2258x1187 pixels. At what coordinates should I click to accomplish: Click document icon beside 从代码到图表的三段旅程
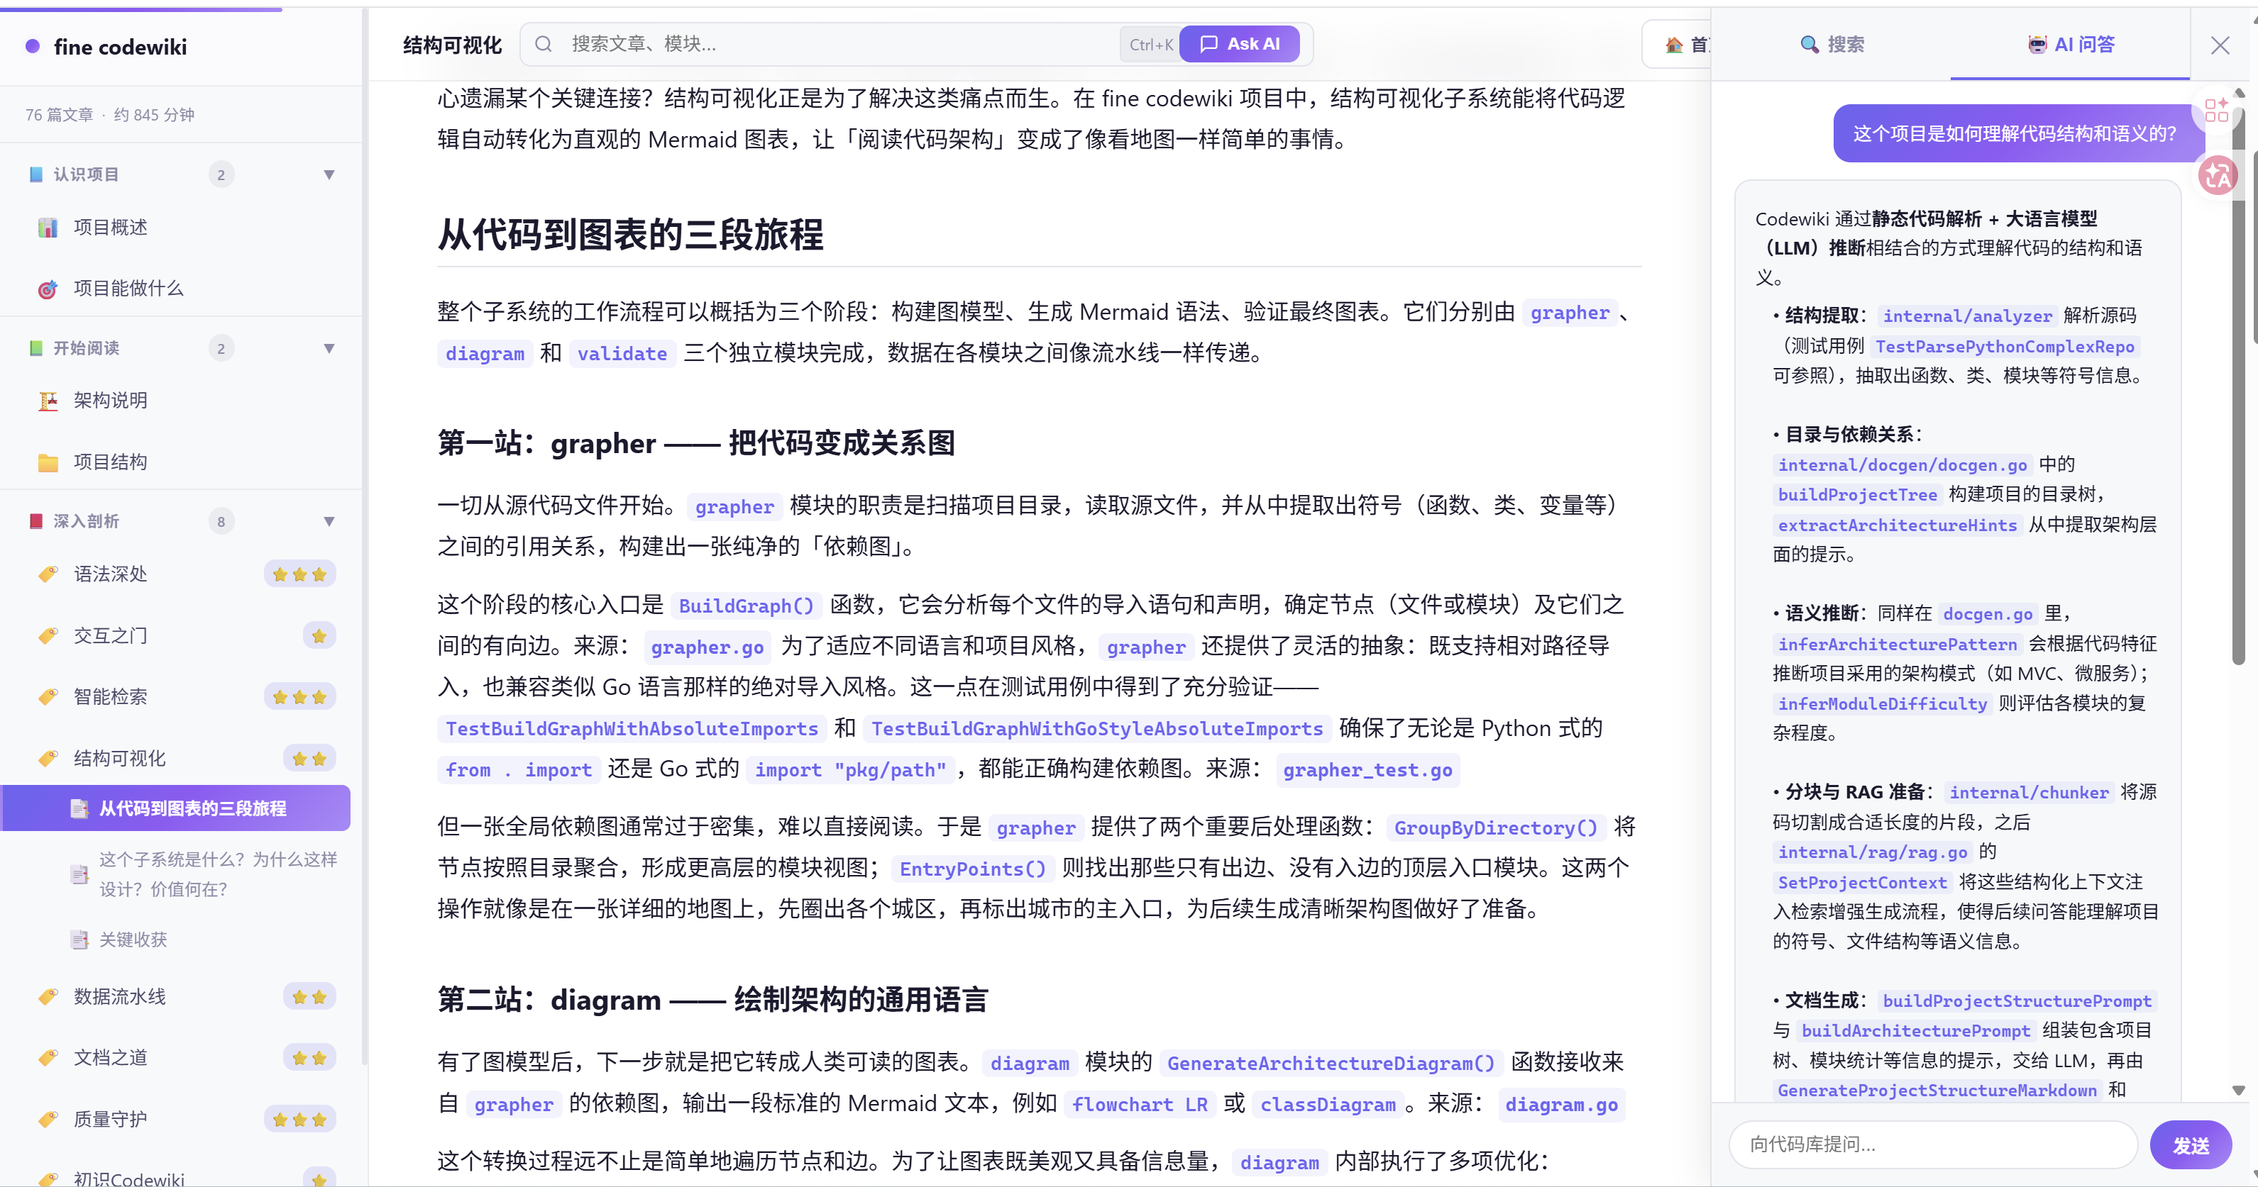click(79, 808)
